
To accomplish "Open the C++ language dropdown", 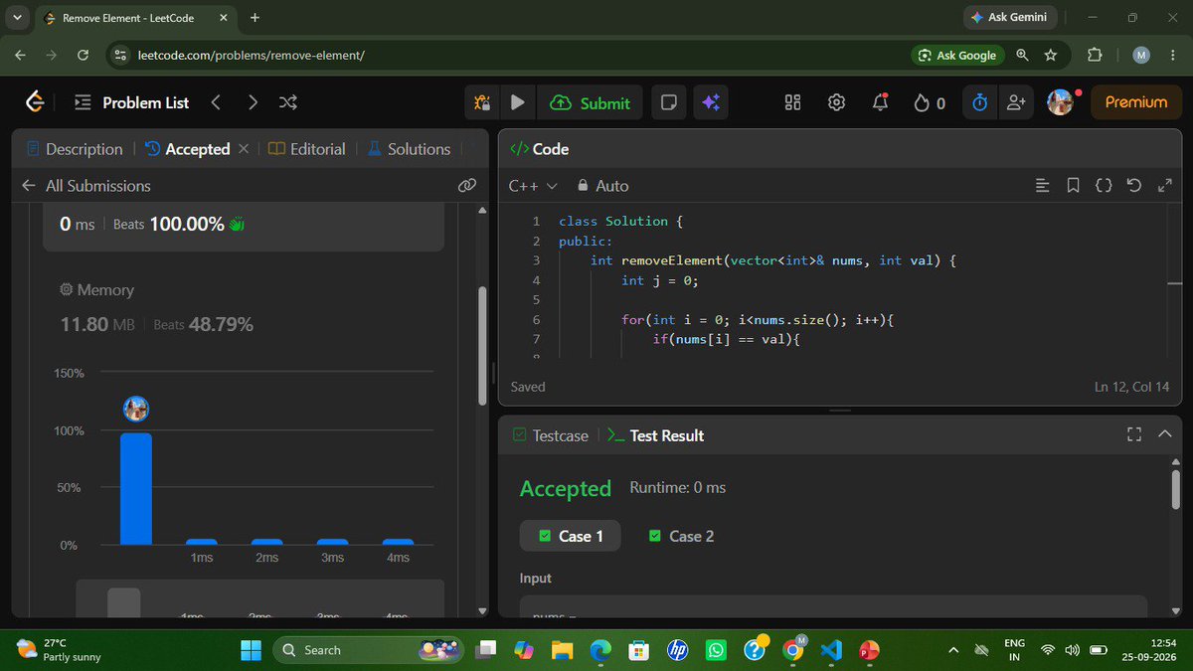I will [x=533, y=186].
